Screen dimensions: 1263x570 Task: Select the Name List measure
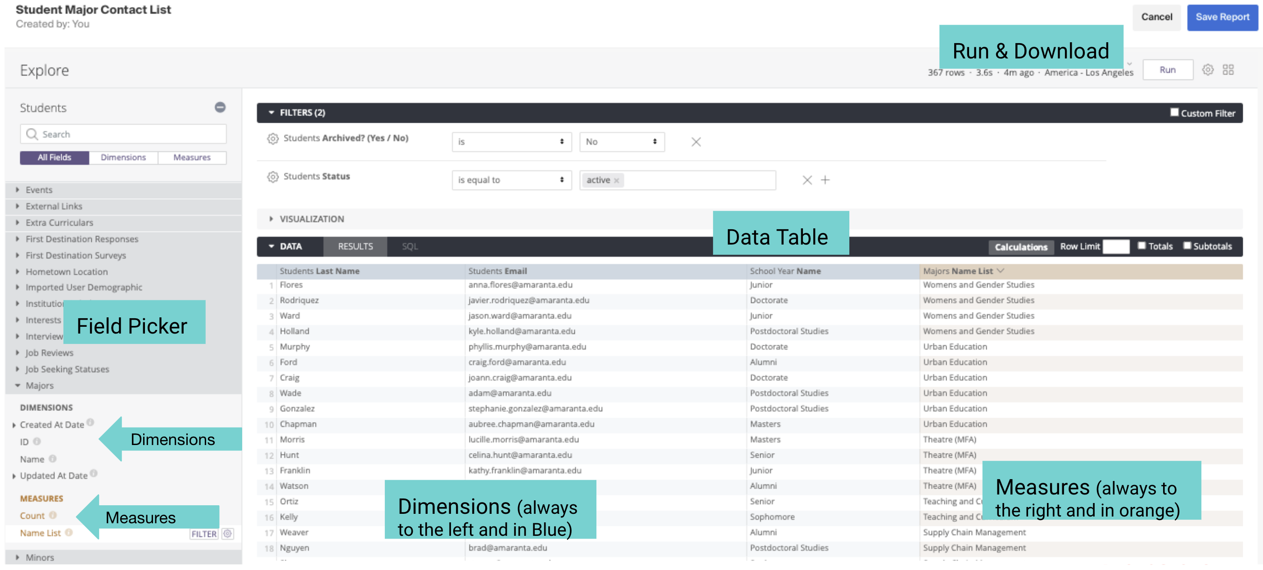pos(40,533)
